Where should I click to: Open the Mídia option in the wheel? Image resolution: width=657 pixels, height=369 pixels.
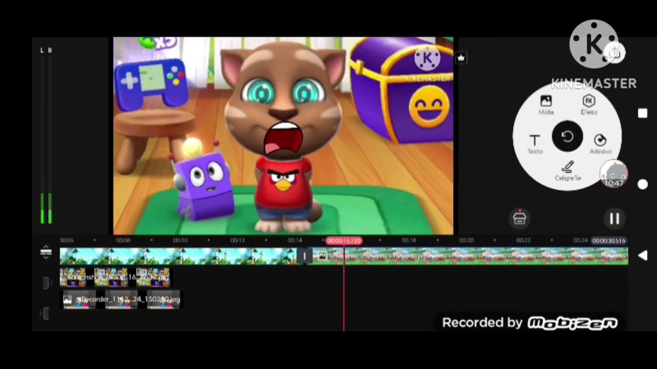(546, 105)
